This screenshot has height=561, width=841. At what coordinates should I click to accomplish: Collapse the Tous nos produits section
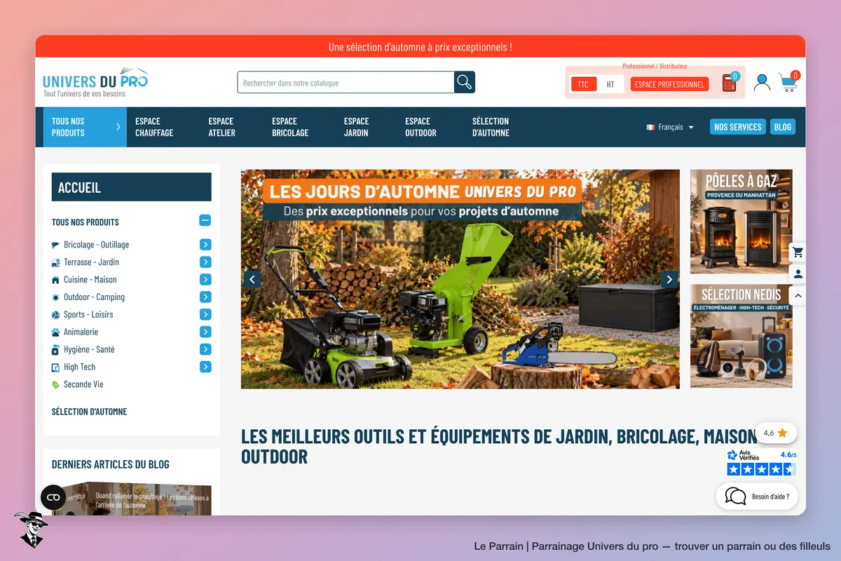click(205, 220)
